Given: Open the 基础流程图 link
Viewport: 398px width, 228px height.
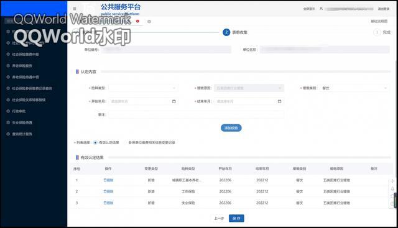Looking at the screenshot, I should pyautogui.click(x=379, y=21).
